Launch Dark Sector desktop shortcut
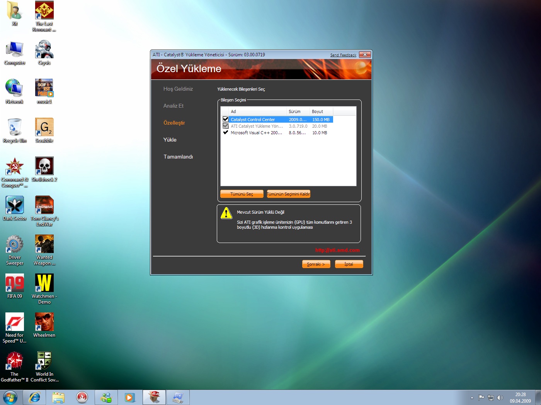The width and height of the screenshot is (541, 405). [15, 209]
